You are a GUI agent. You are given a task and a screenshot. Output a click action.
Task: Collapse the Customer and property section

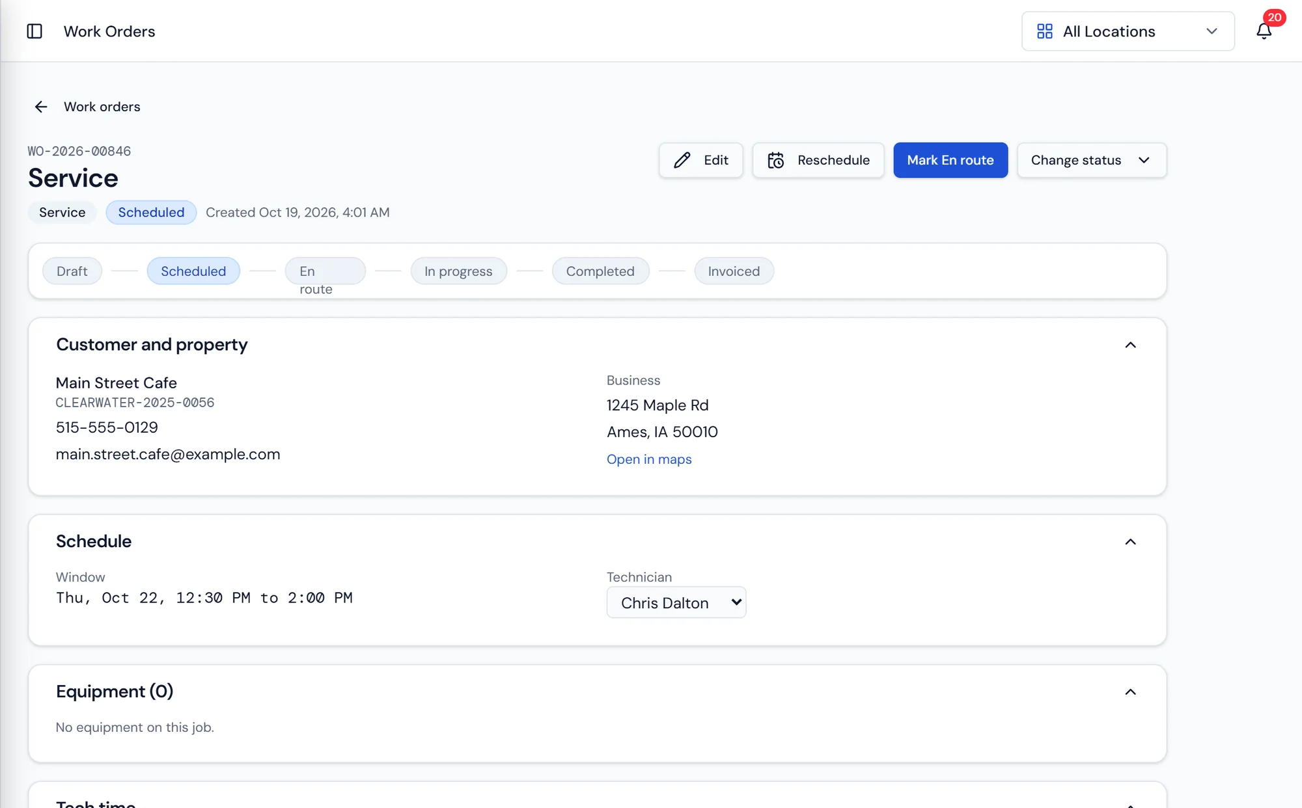pyautogui.click(x=1130, y=345)
